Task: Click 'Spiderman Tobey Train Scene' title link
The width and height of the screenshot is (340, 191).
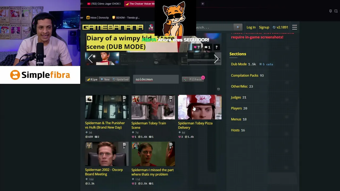Action: (x=149, y=125)
